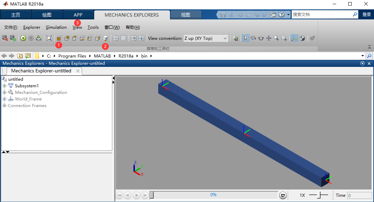The width and height of the screenshot is (374, 202).
Task: Choose the four-viewport layout icon
Action: [116, 38]
